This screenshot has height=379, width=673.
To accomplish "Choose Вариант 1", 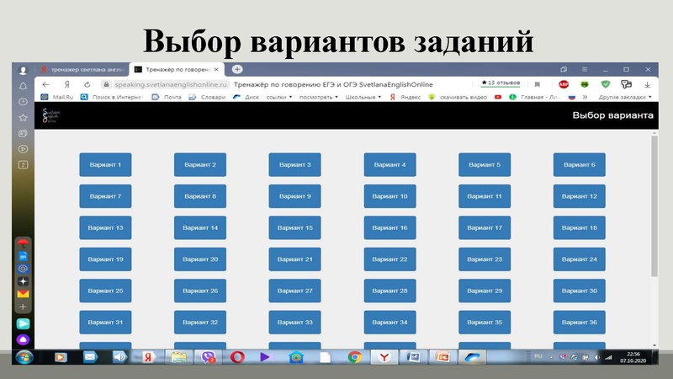I will 105,164.
